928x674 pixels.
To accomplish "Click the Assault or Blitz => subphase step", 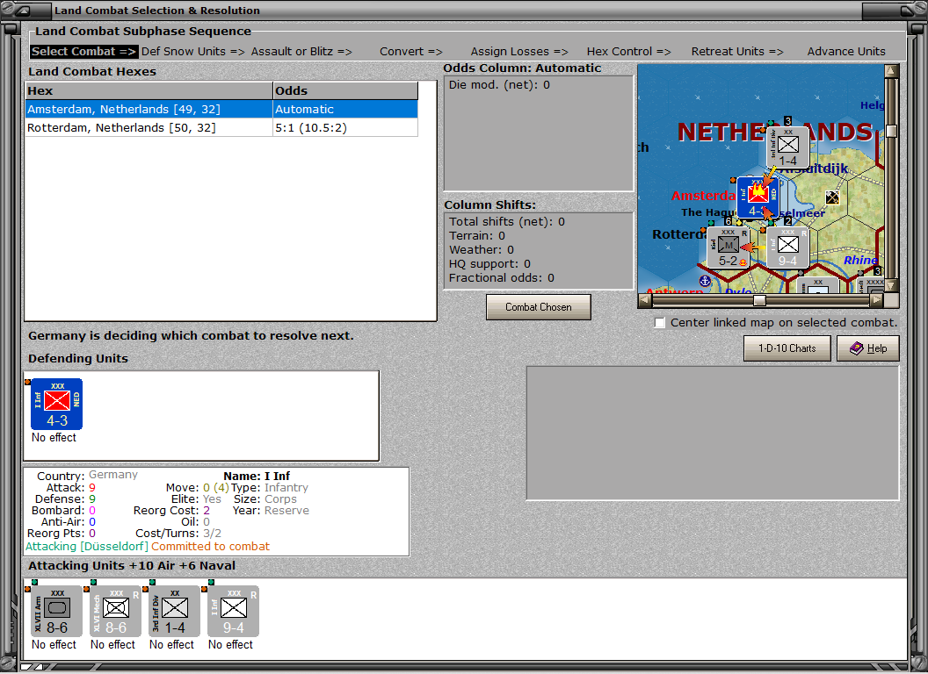I will point(301,52).
